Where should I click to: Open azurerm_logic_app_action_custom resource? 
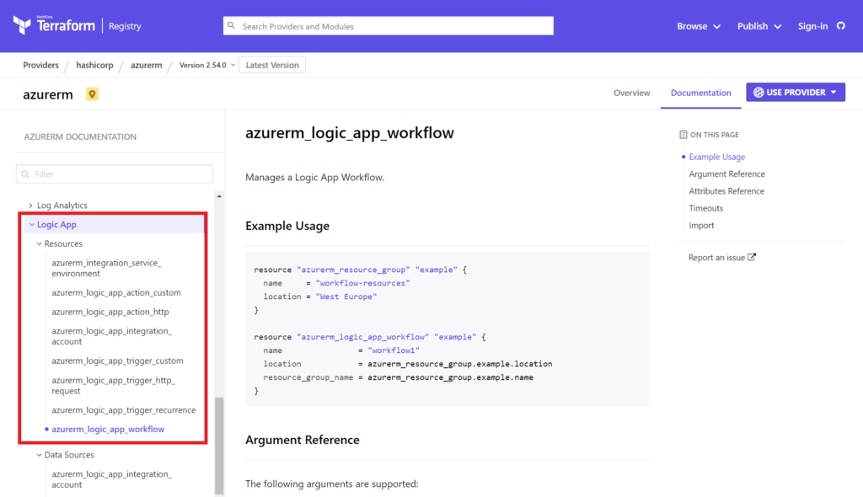tap(116, 293)
